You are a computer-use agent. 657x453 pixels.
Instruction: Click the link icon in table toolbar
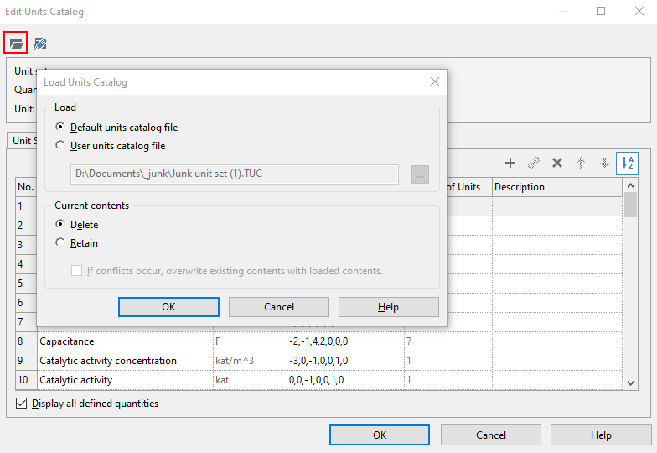pos(533,163)
